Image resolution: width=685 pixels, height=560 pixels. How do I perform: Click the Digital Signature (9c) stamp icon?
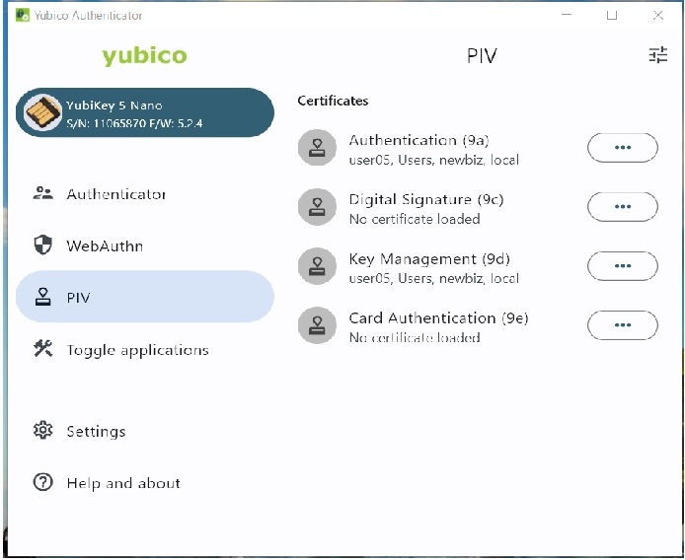pyautogui.click(x=317, y=208)
